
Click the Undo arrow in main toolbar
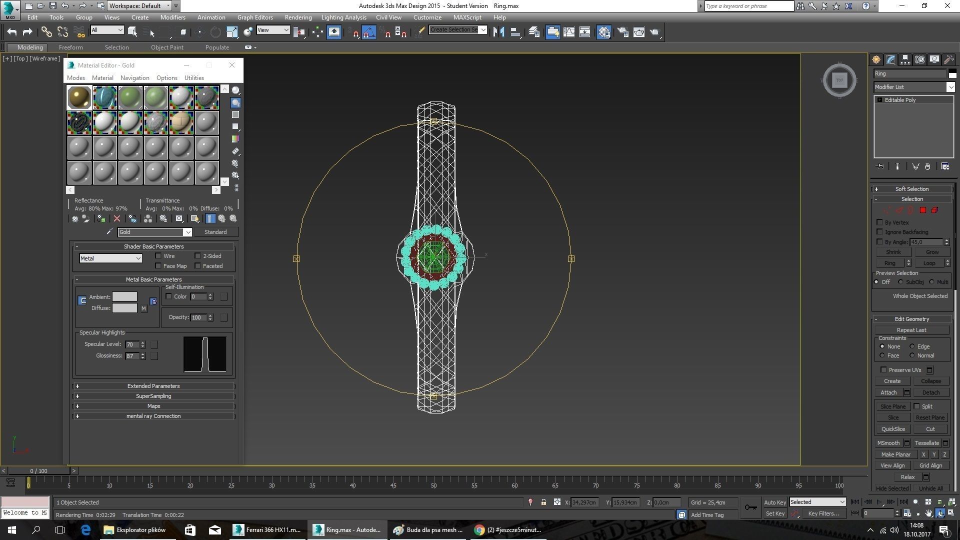coord(12,32)
